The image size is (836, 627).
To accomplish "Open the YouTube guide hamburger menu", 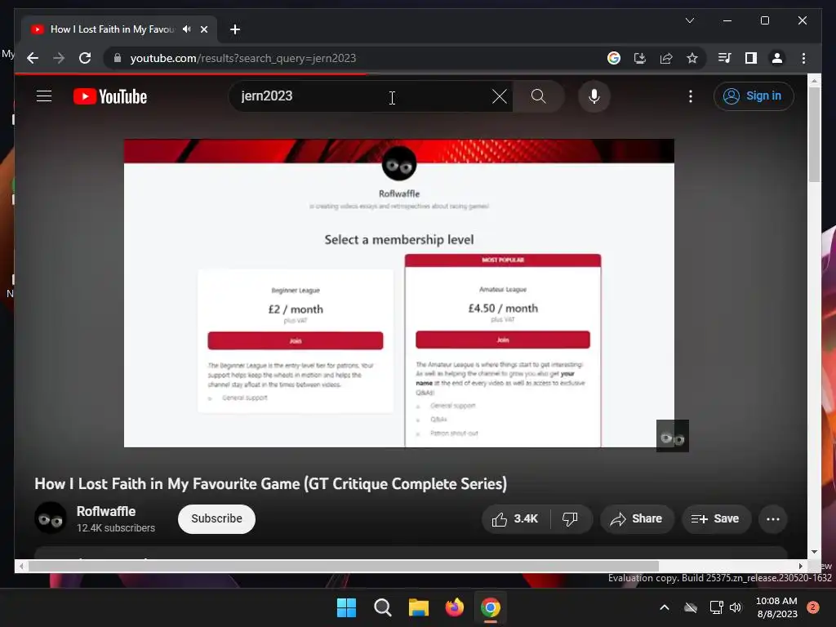I will point(44,96).
